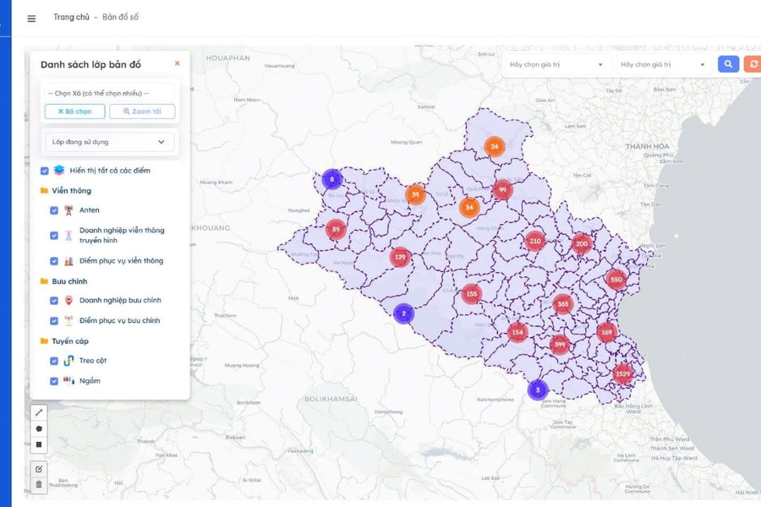Click the delete layers trash icon
Screen dimensions: 761x507
point(38,485)
